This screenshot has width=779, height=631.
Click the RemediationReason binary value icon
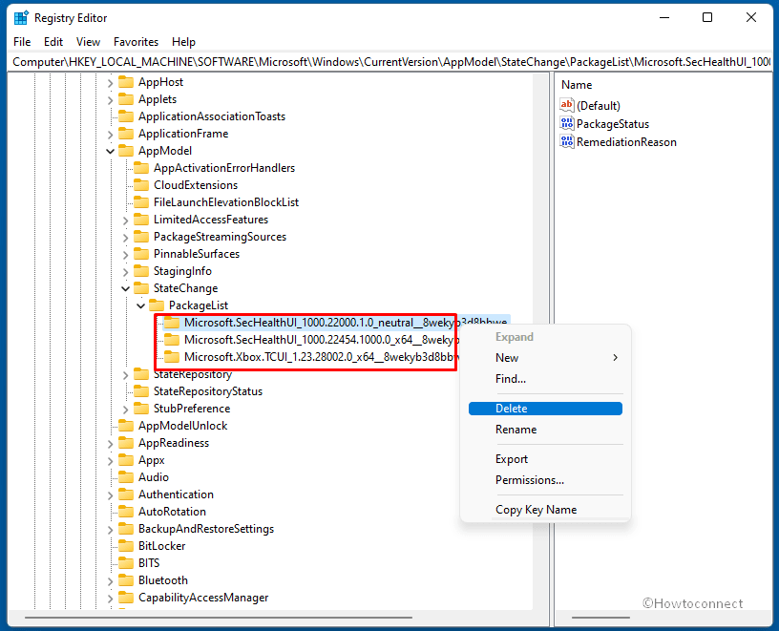point(566,142)
